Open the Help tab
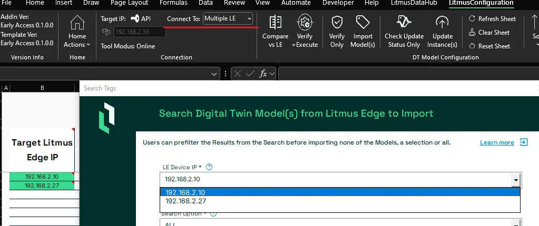This screenshot has width=539, height=226. pos(371,3)
